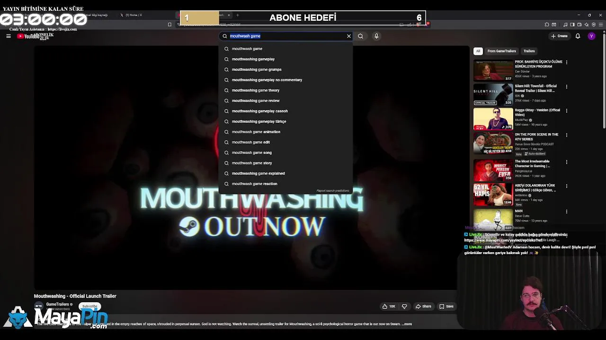Choose suggestion 'mouthwash game'

285,49
